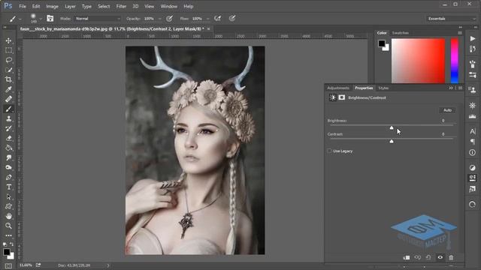Expand the Properties panel double-arrow
The image size is (481, 270).
[451, 88]
